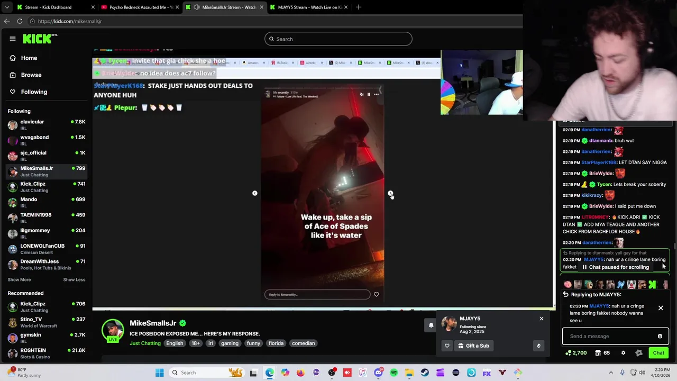Click the gaming tag
This screenshot has width=677, height=381.
pos(230,343)
